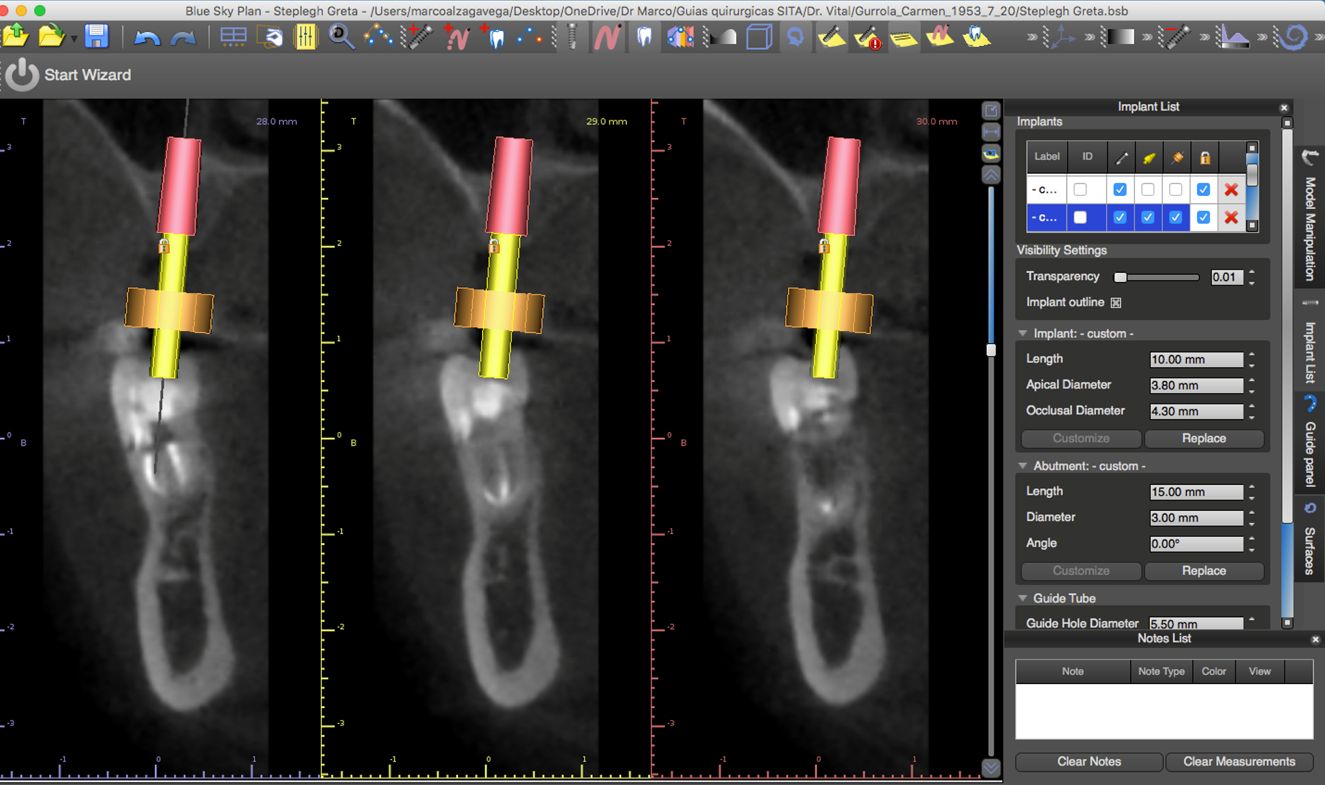Click Replace button under Abutment section
The width and height of the screenshot is (1325, 785).
pos(1204,571)
